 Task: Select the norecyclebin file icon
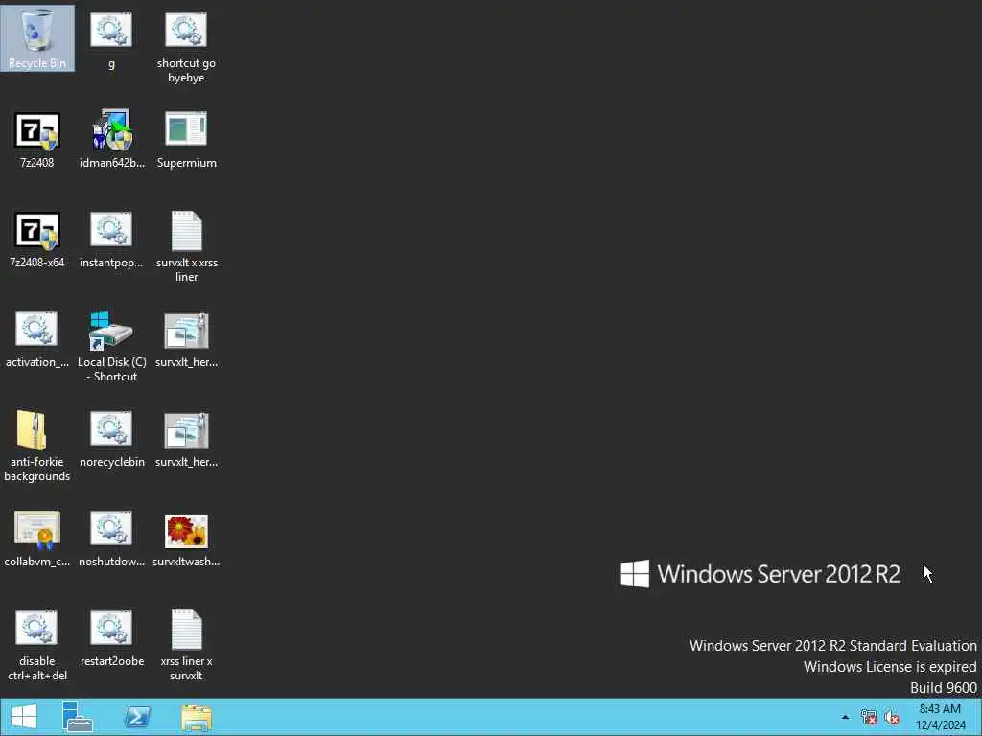tap(111, 438)
